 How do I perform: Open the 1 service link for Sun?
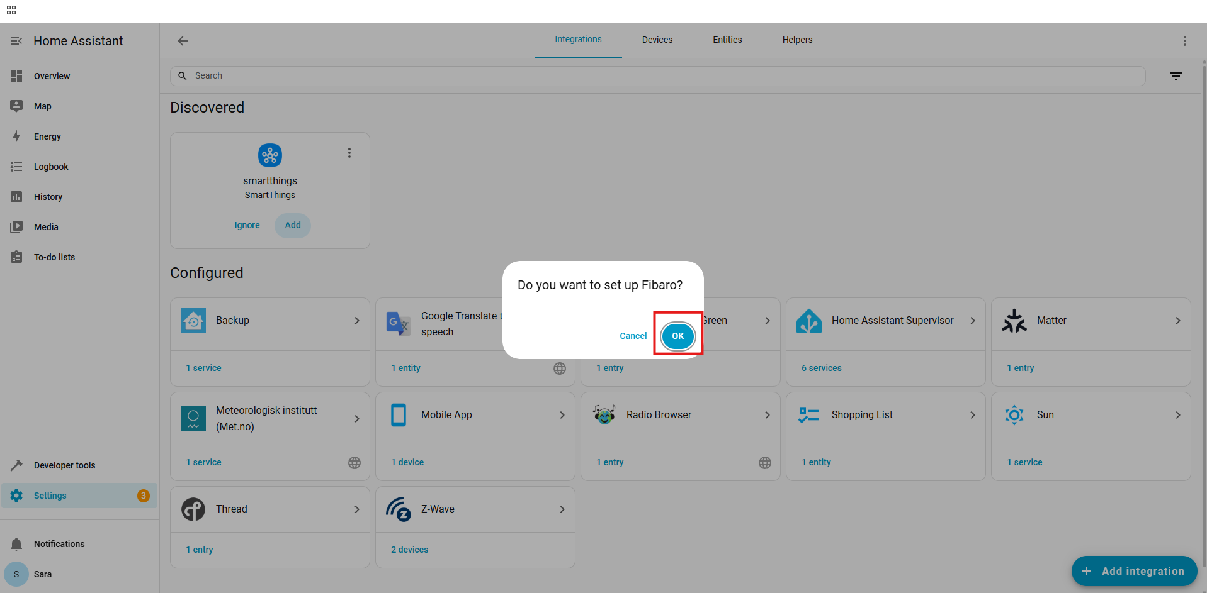click(x=1024, y=462)
